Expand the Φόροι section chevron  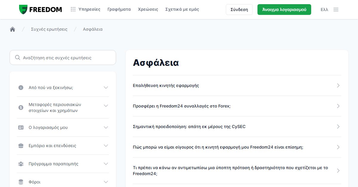coord(106,182)
